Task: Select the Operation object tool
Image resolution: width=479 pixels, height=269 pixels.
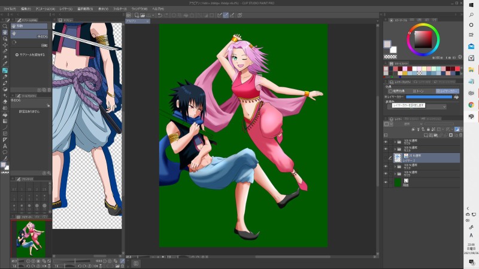Action: [x=5, y=39]
